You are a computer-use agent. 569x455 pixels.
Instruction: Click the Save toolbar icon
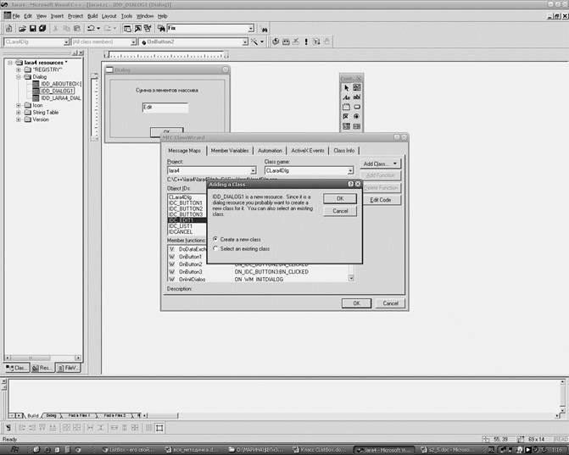32,28
